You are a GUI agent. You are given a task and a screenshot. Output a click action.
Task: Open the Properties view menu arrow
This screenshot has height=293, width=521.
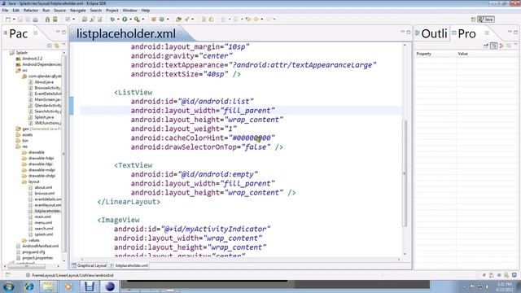[x=515, y=45]
